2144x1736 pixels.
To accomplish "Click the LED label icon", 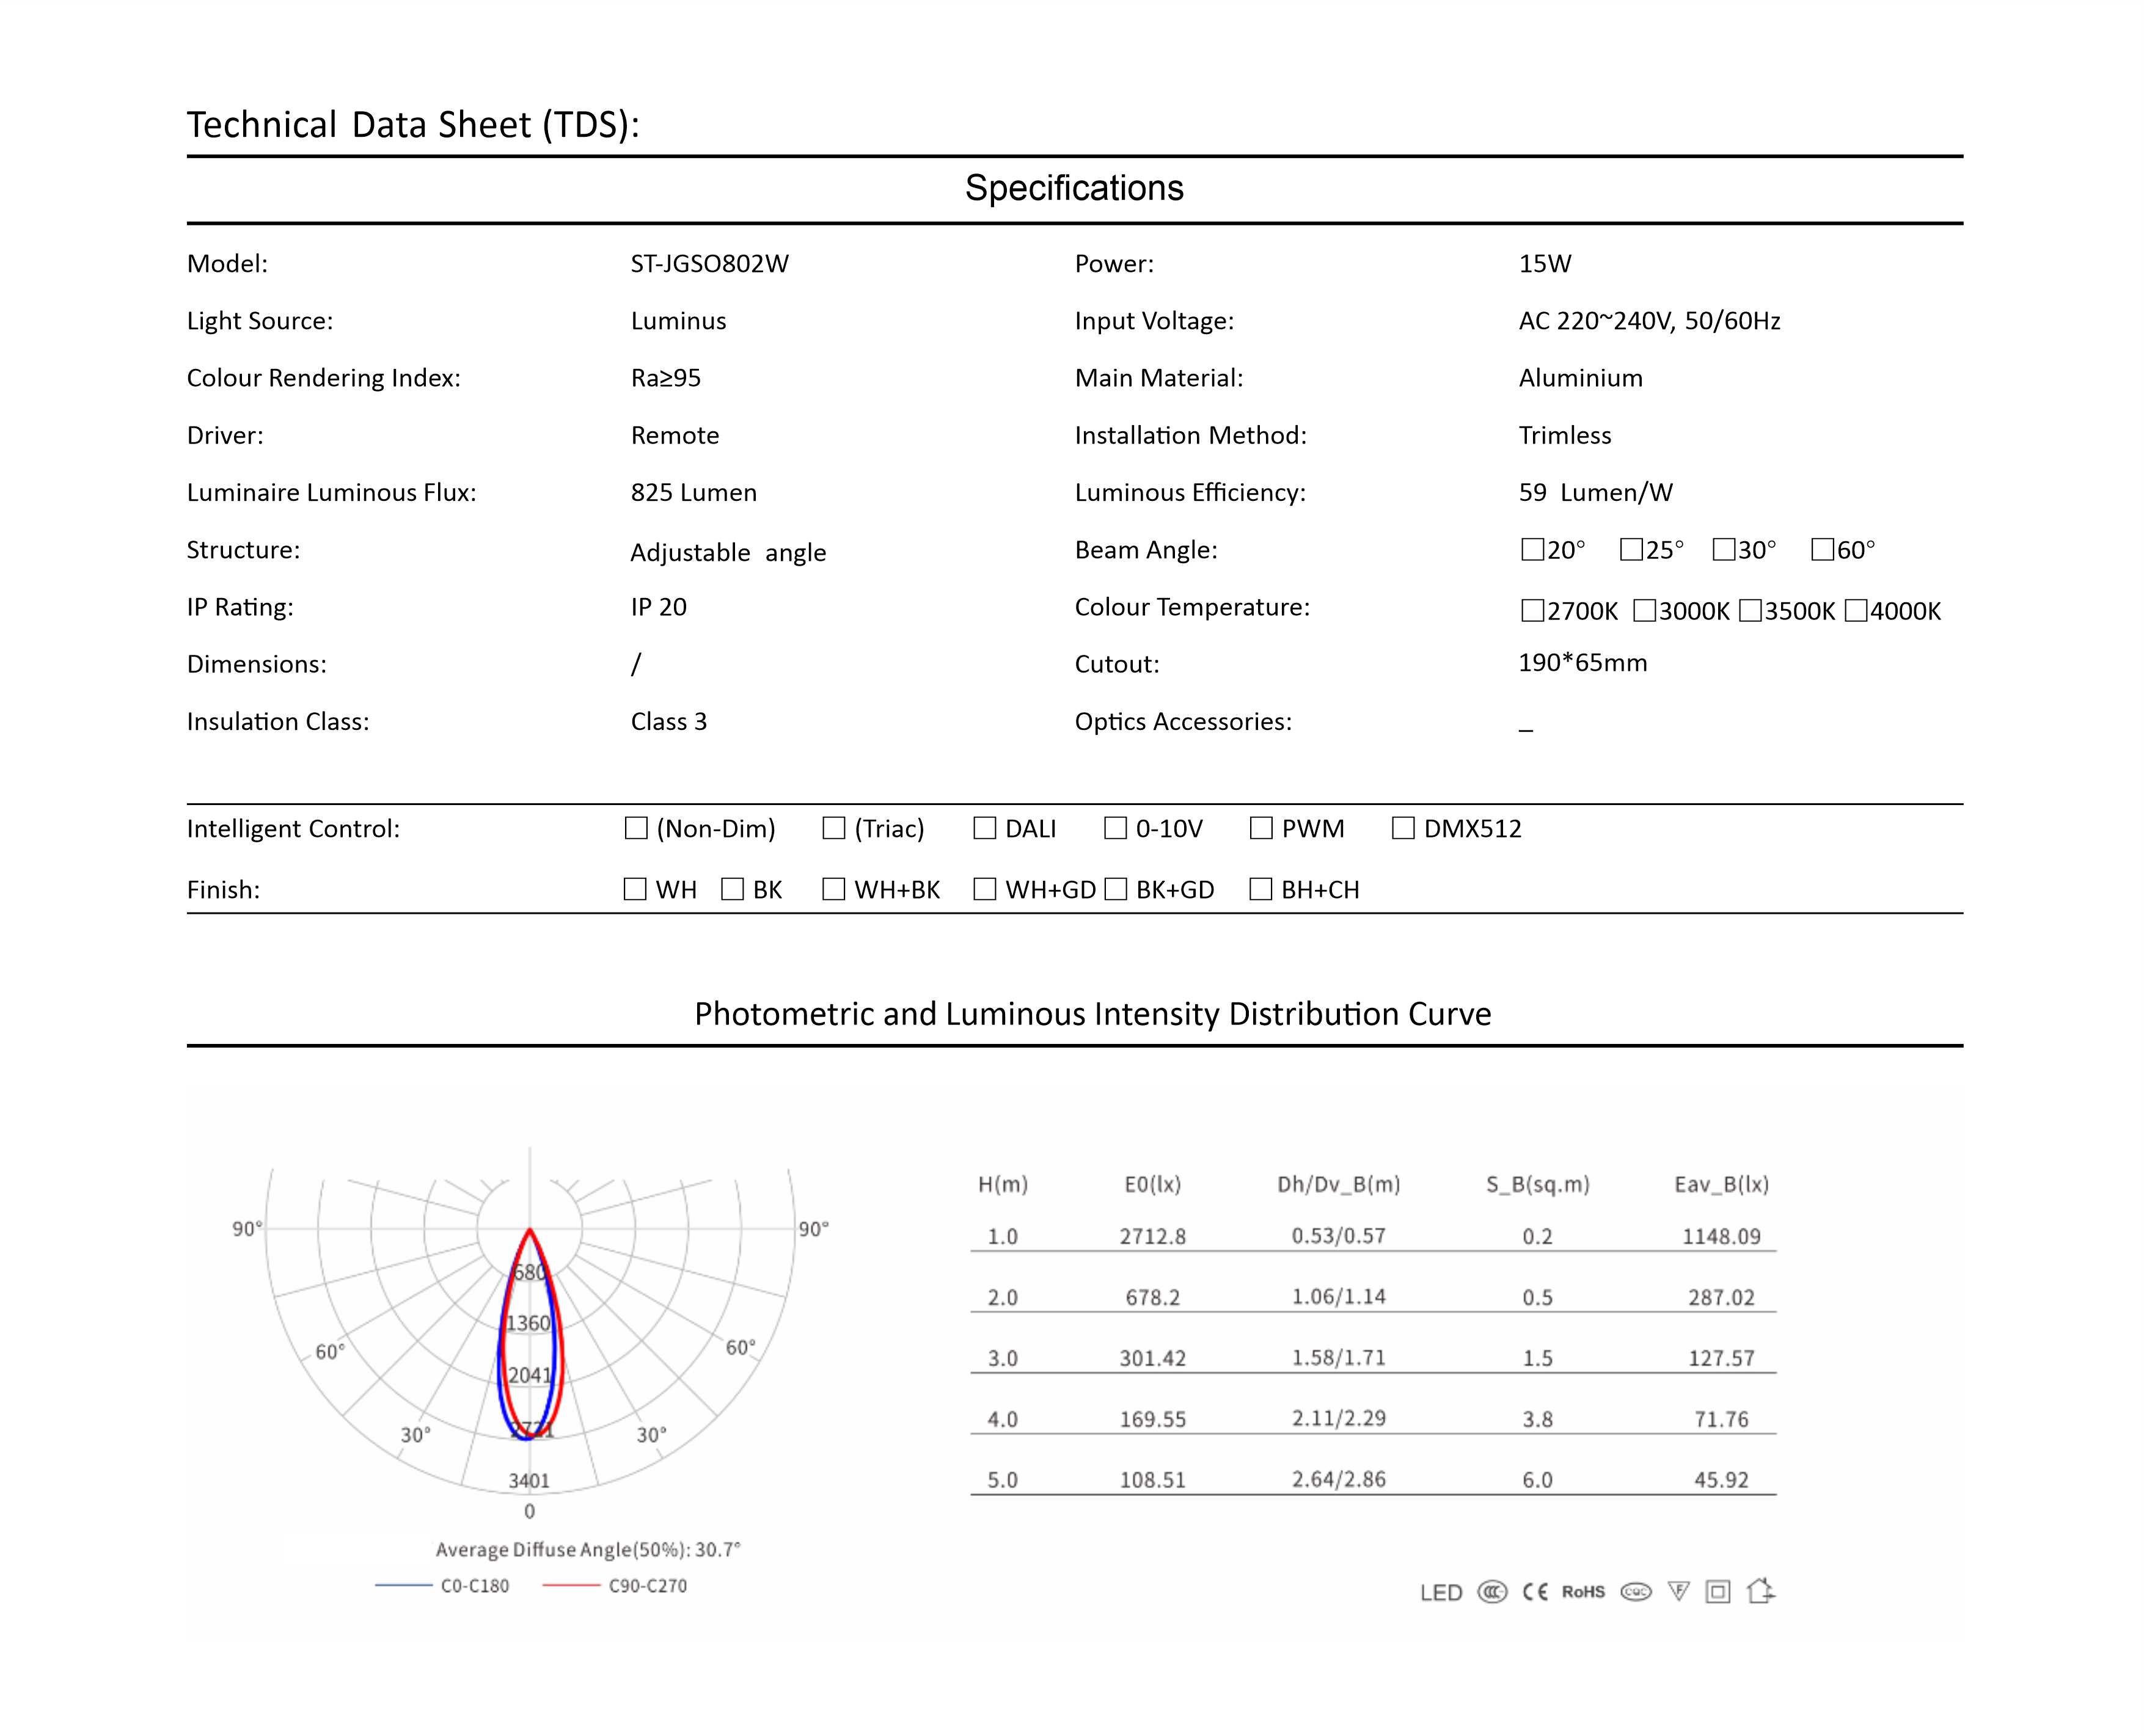I will click(x=1441, y=1592).
